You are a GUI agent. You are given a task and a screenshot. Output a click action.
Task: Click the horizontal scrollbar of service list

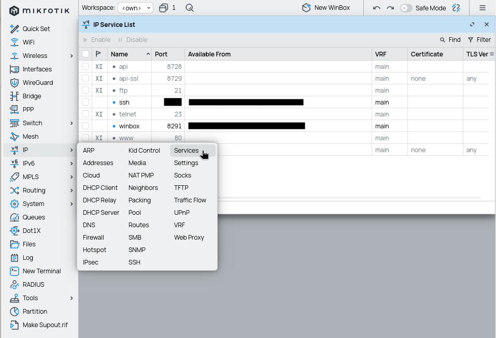point(349,198)
